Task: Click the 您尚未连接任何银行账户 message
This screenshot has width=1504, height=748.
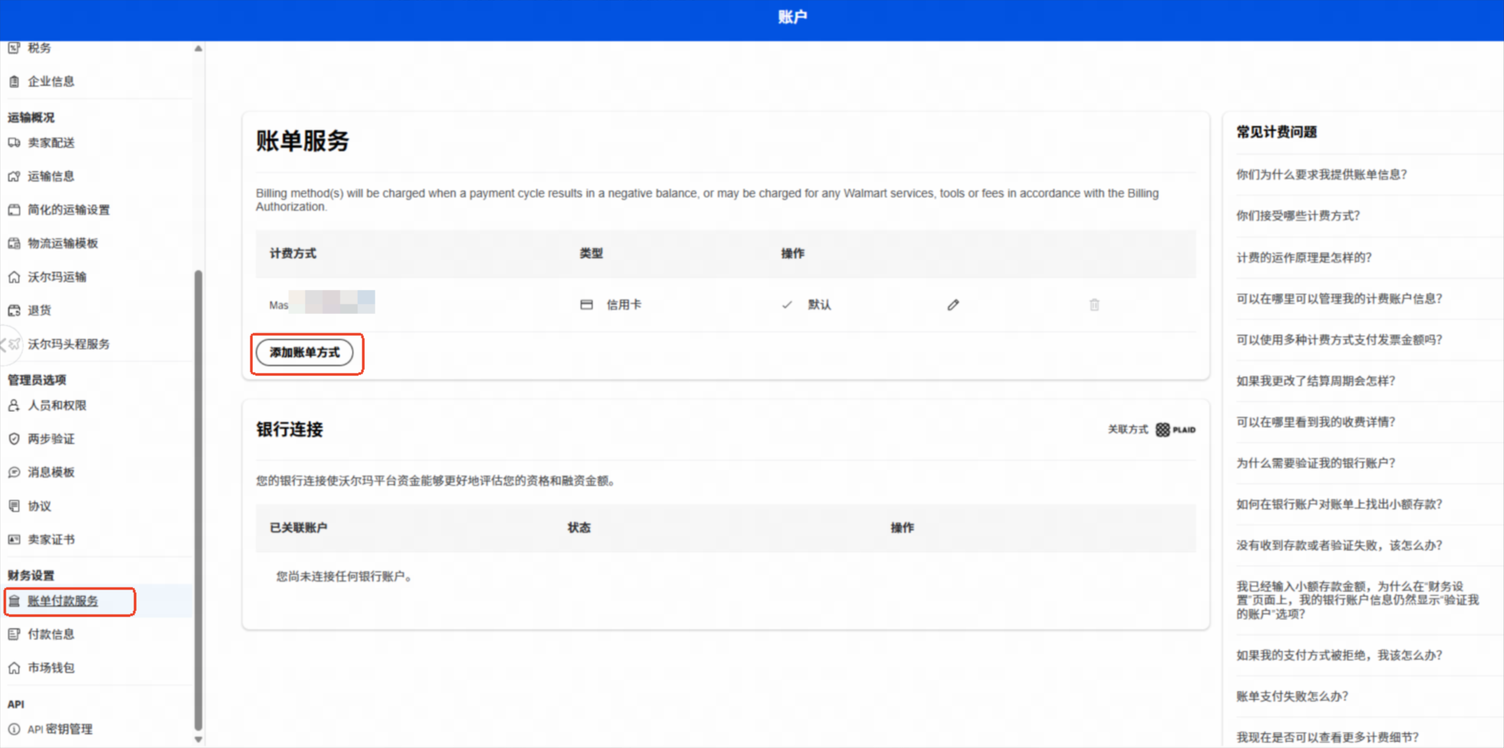Action: click(x=345, y=576)
